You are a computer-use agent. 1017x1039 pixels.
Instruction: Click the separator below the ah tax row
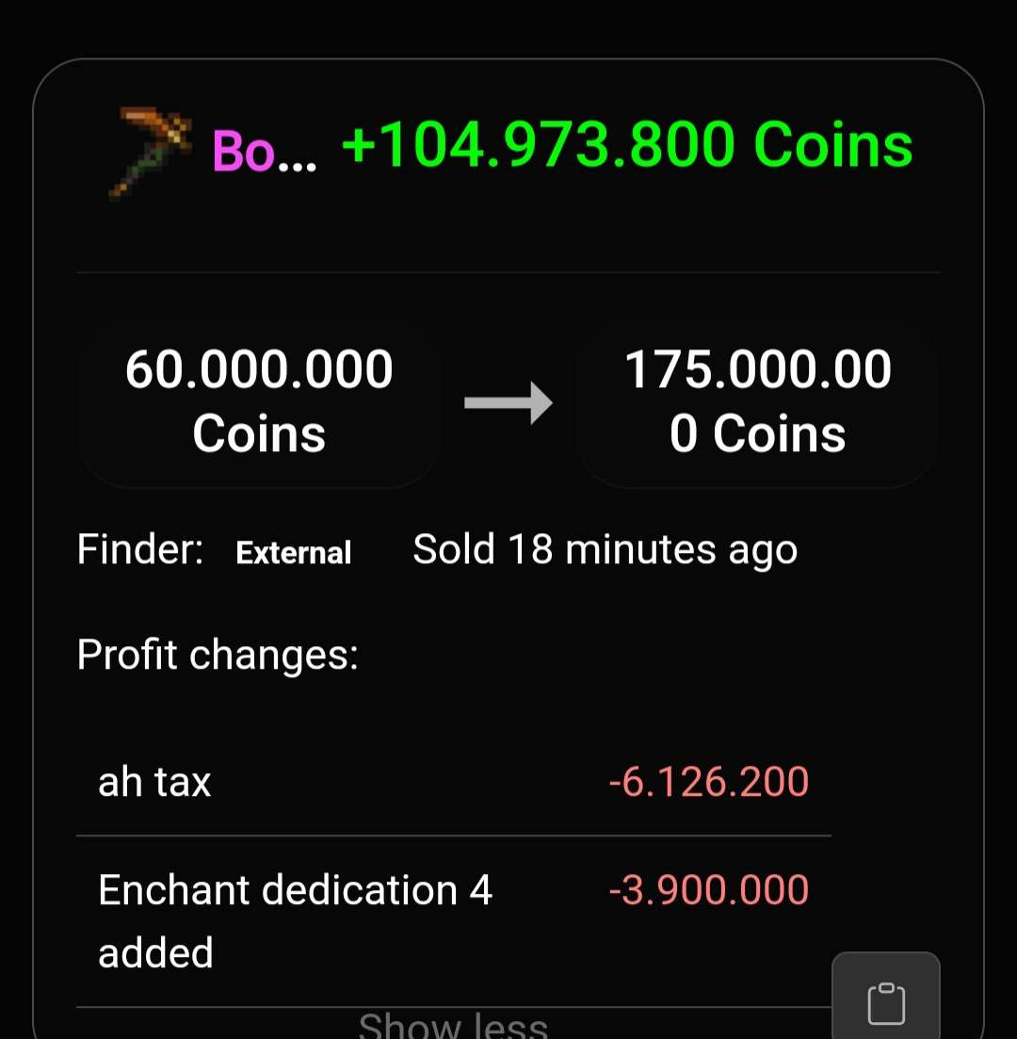click(x=453, y=836)
